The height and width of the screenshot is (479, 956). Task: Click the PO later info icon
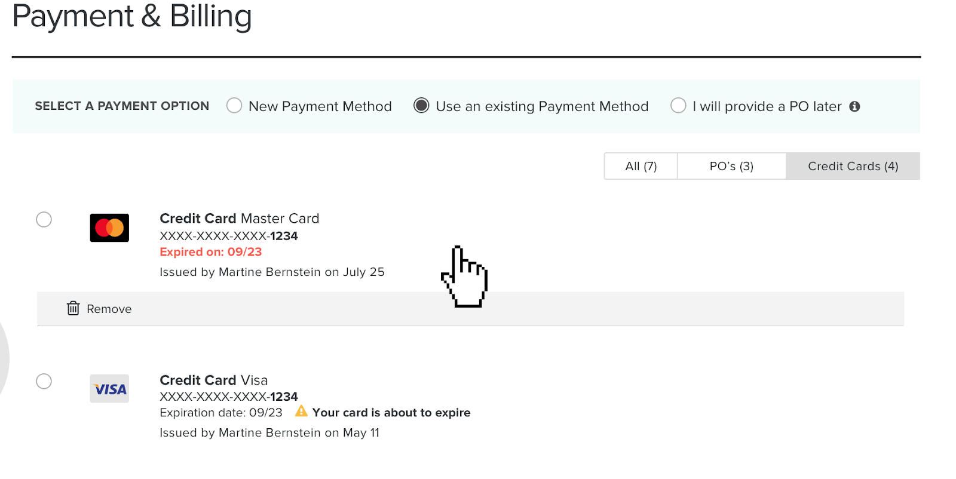855,106
